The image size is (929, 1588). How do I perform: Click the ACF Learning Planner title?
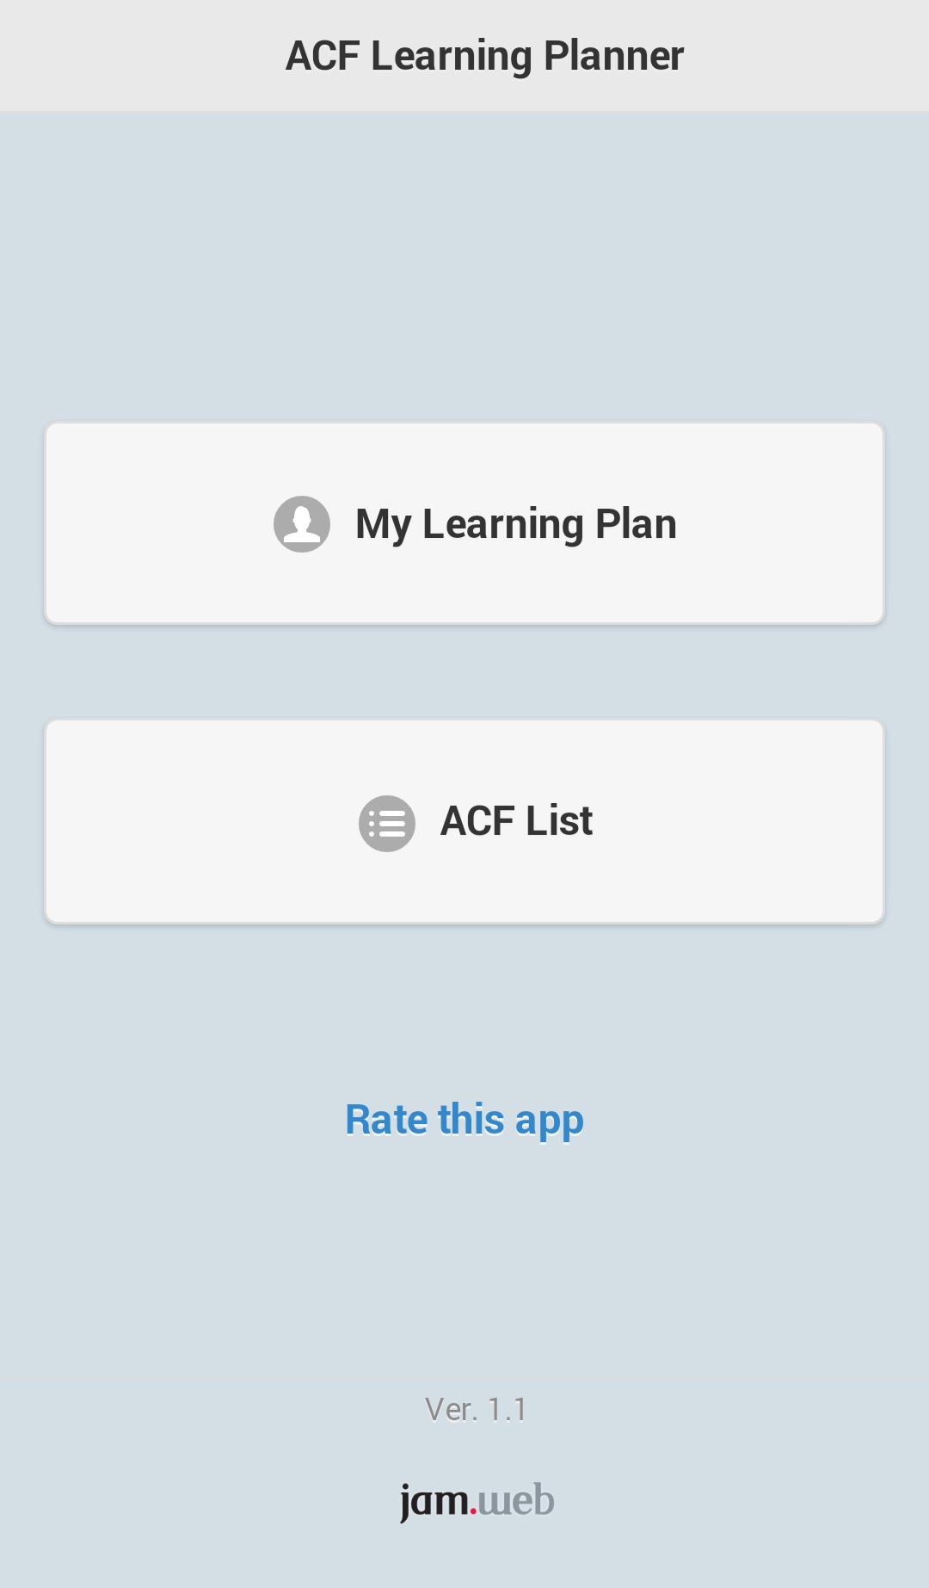484,55
